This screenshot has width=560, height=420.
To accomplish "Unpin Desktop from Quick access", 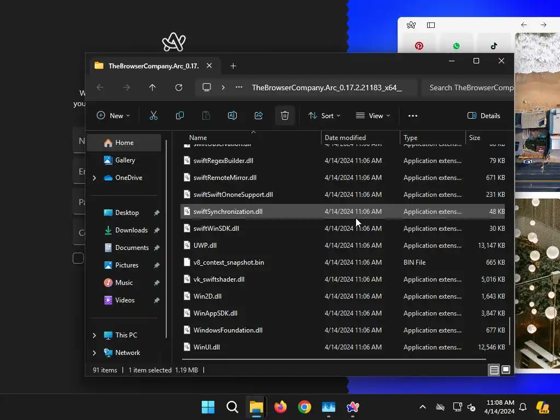I will click(156, 213).
